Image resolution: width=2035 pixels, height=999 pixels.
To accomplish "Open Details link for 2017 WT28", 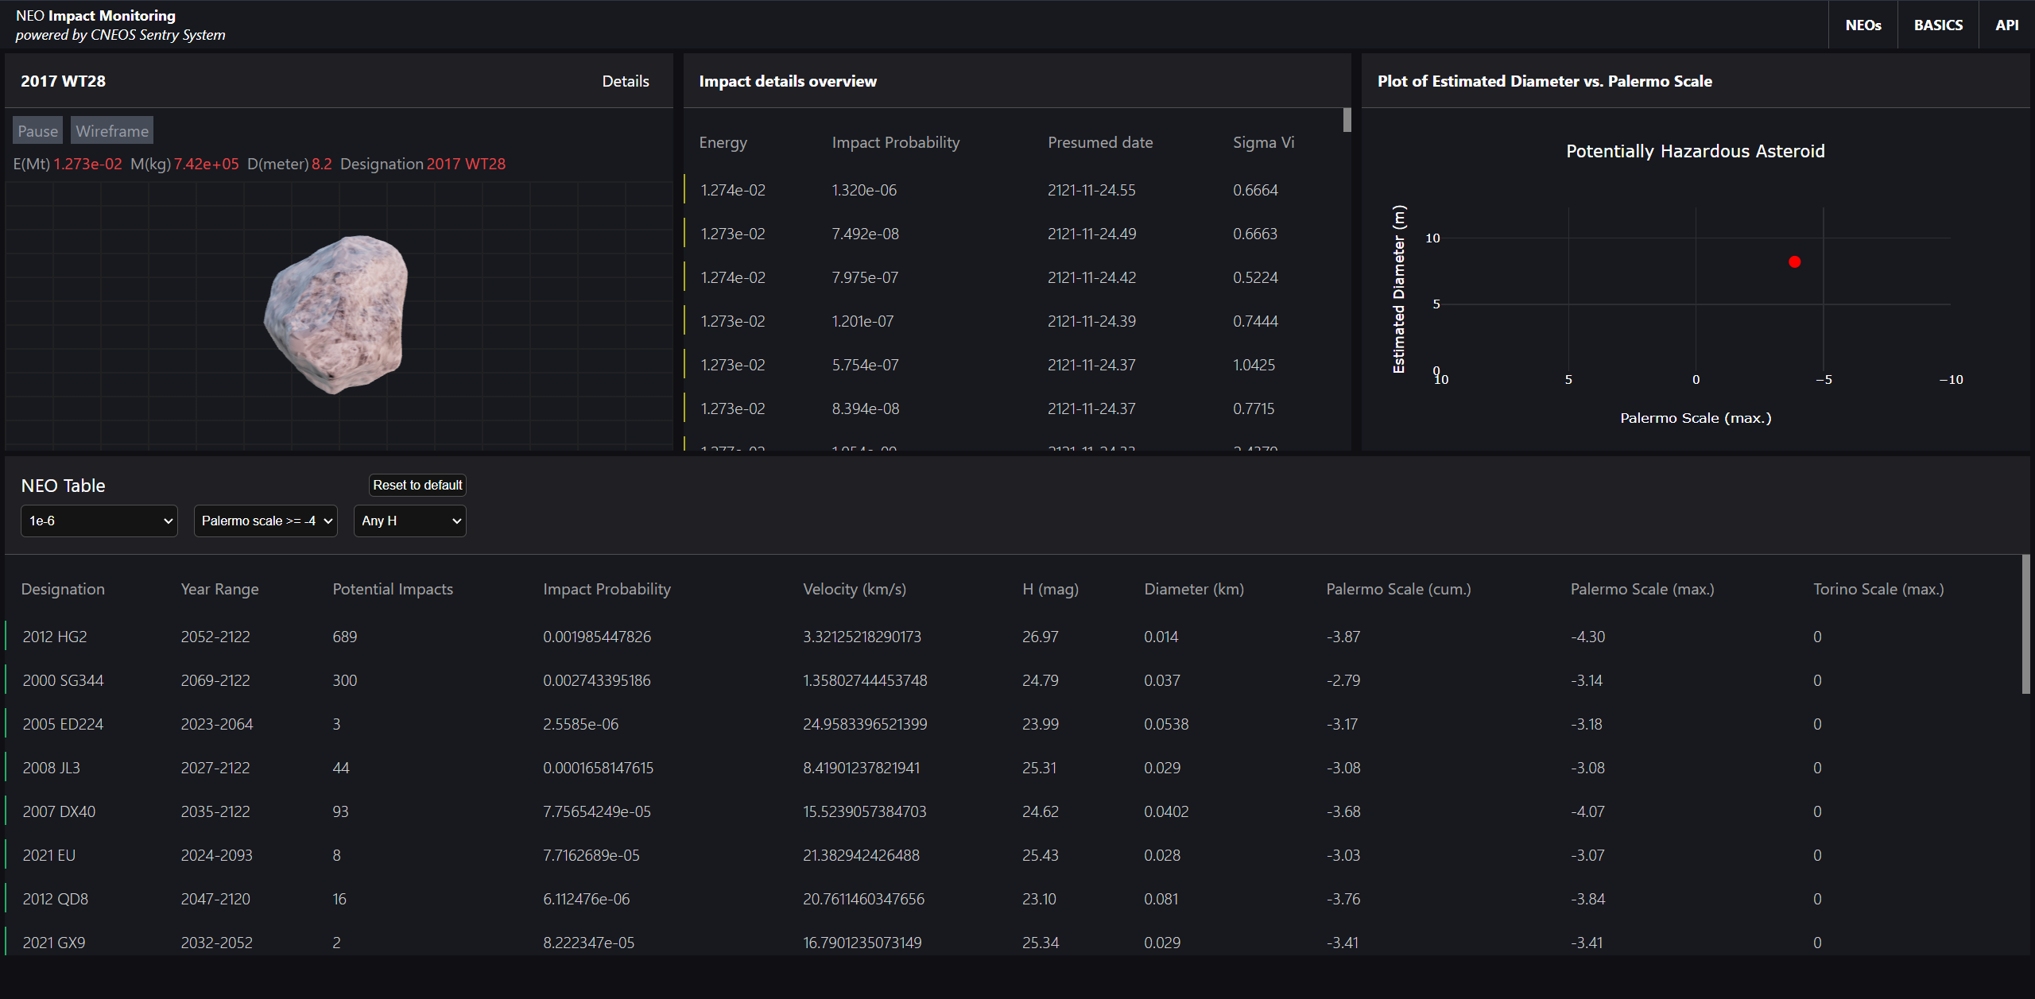I will (x=625, y=81).
